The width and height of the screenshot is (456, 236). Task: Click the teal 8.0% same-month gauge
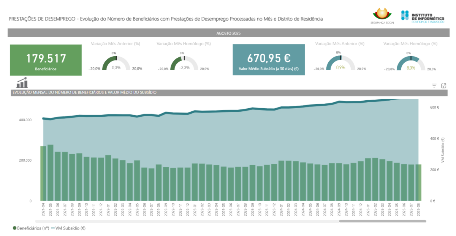pyautogui.click(x=410, y=63)
